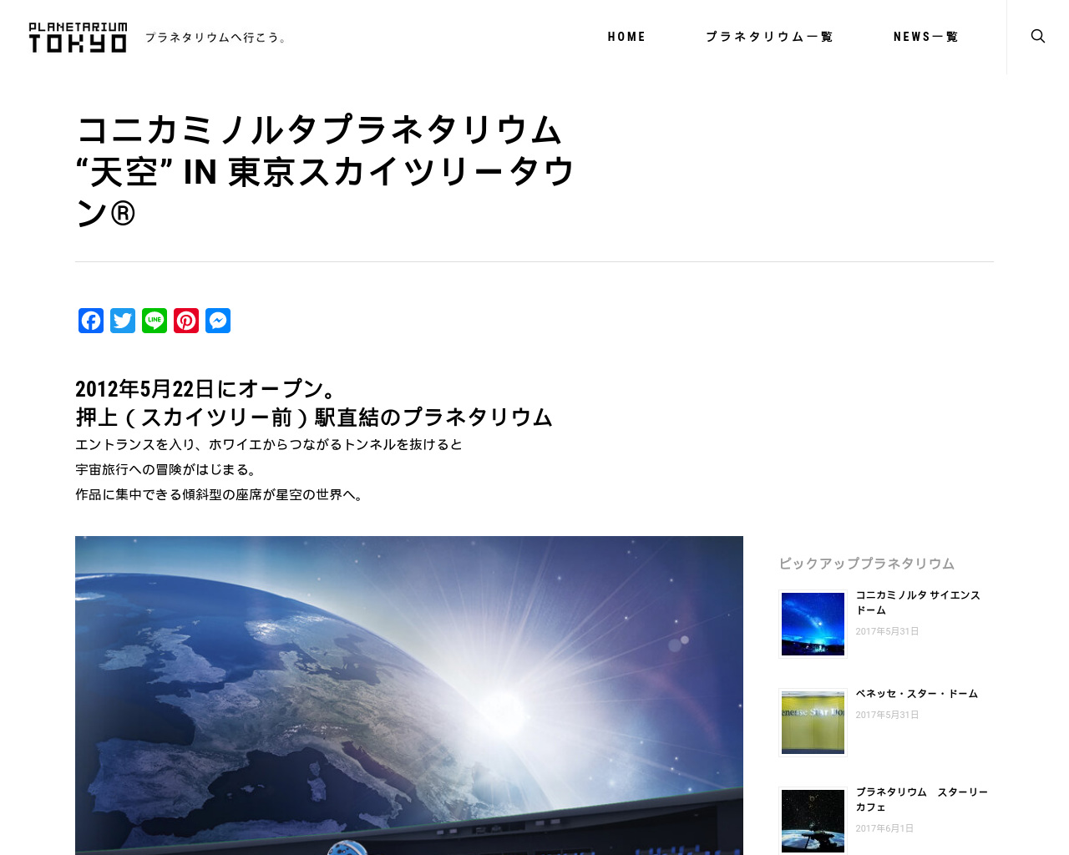Share via the LINE icon

coord(155,321)
